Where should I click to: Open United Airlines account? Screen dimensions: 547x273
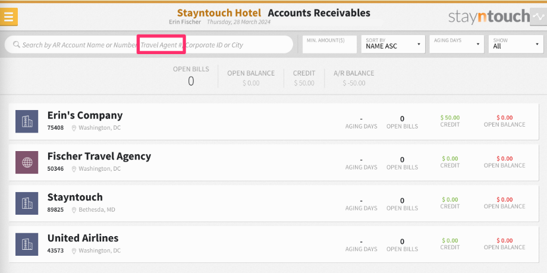(274, 244)
